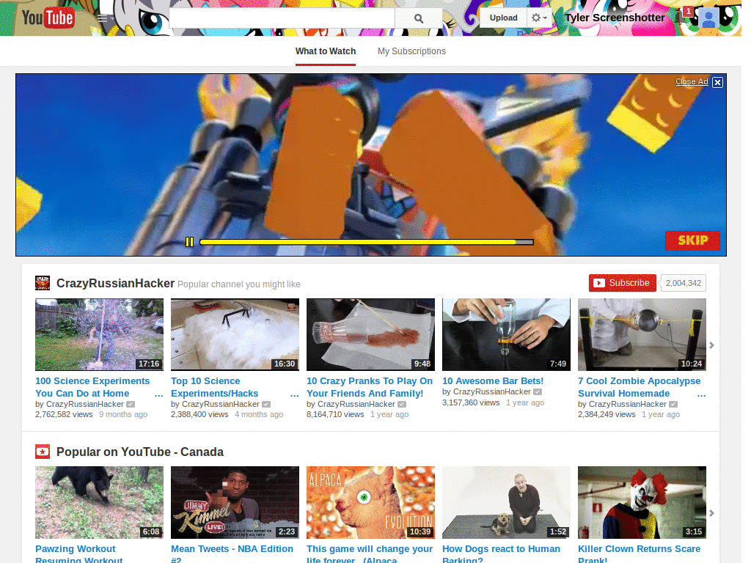Skip the ad with SKIP button
The image size is (751, 563).
692,240
